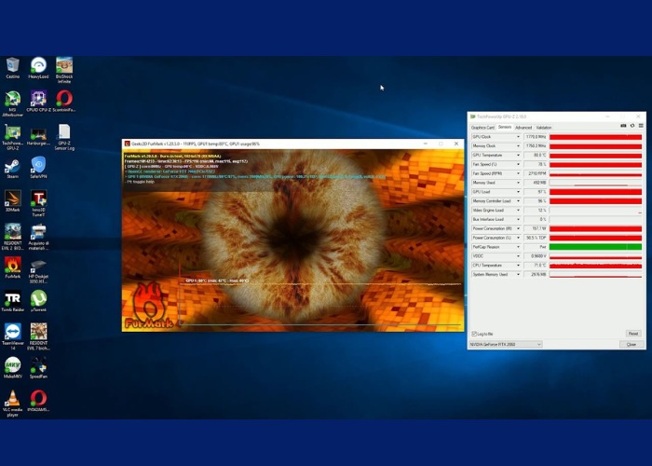Click the Close button in GPU-Z

[x=632, y=344]
